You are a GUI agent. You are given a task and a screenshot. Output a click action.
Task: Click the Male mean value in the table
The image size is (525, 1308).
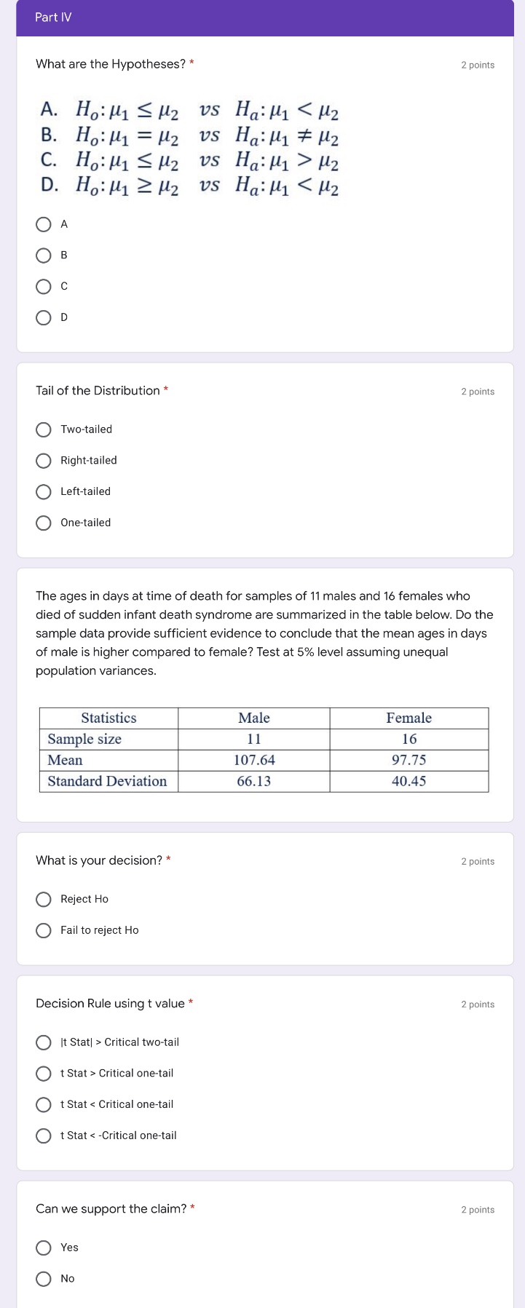253,760
